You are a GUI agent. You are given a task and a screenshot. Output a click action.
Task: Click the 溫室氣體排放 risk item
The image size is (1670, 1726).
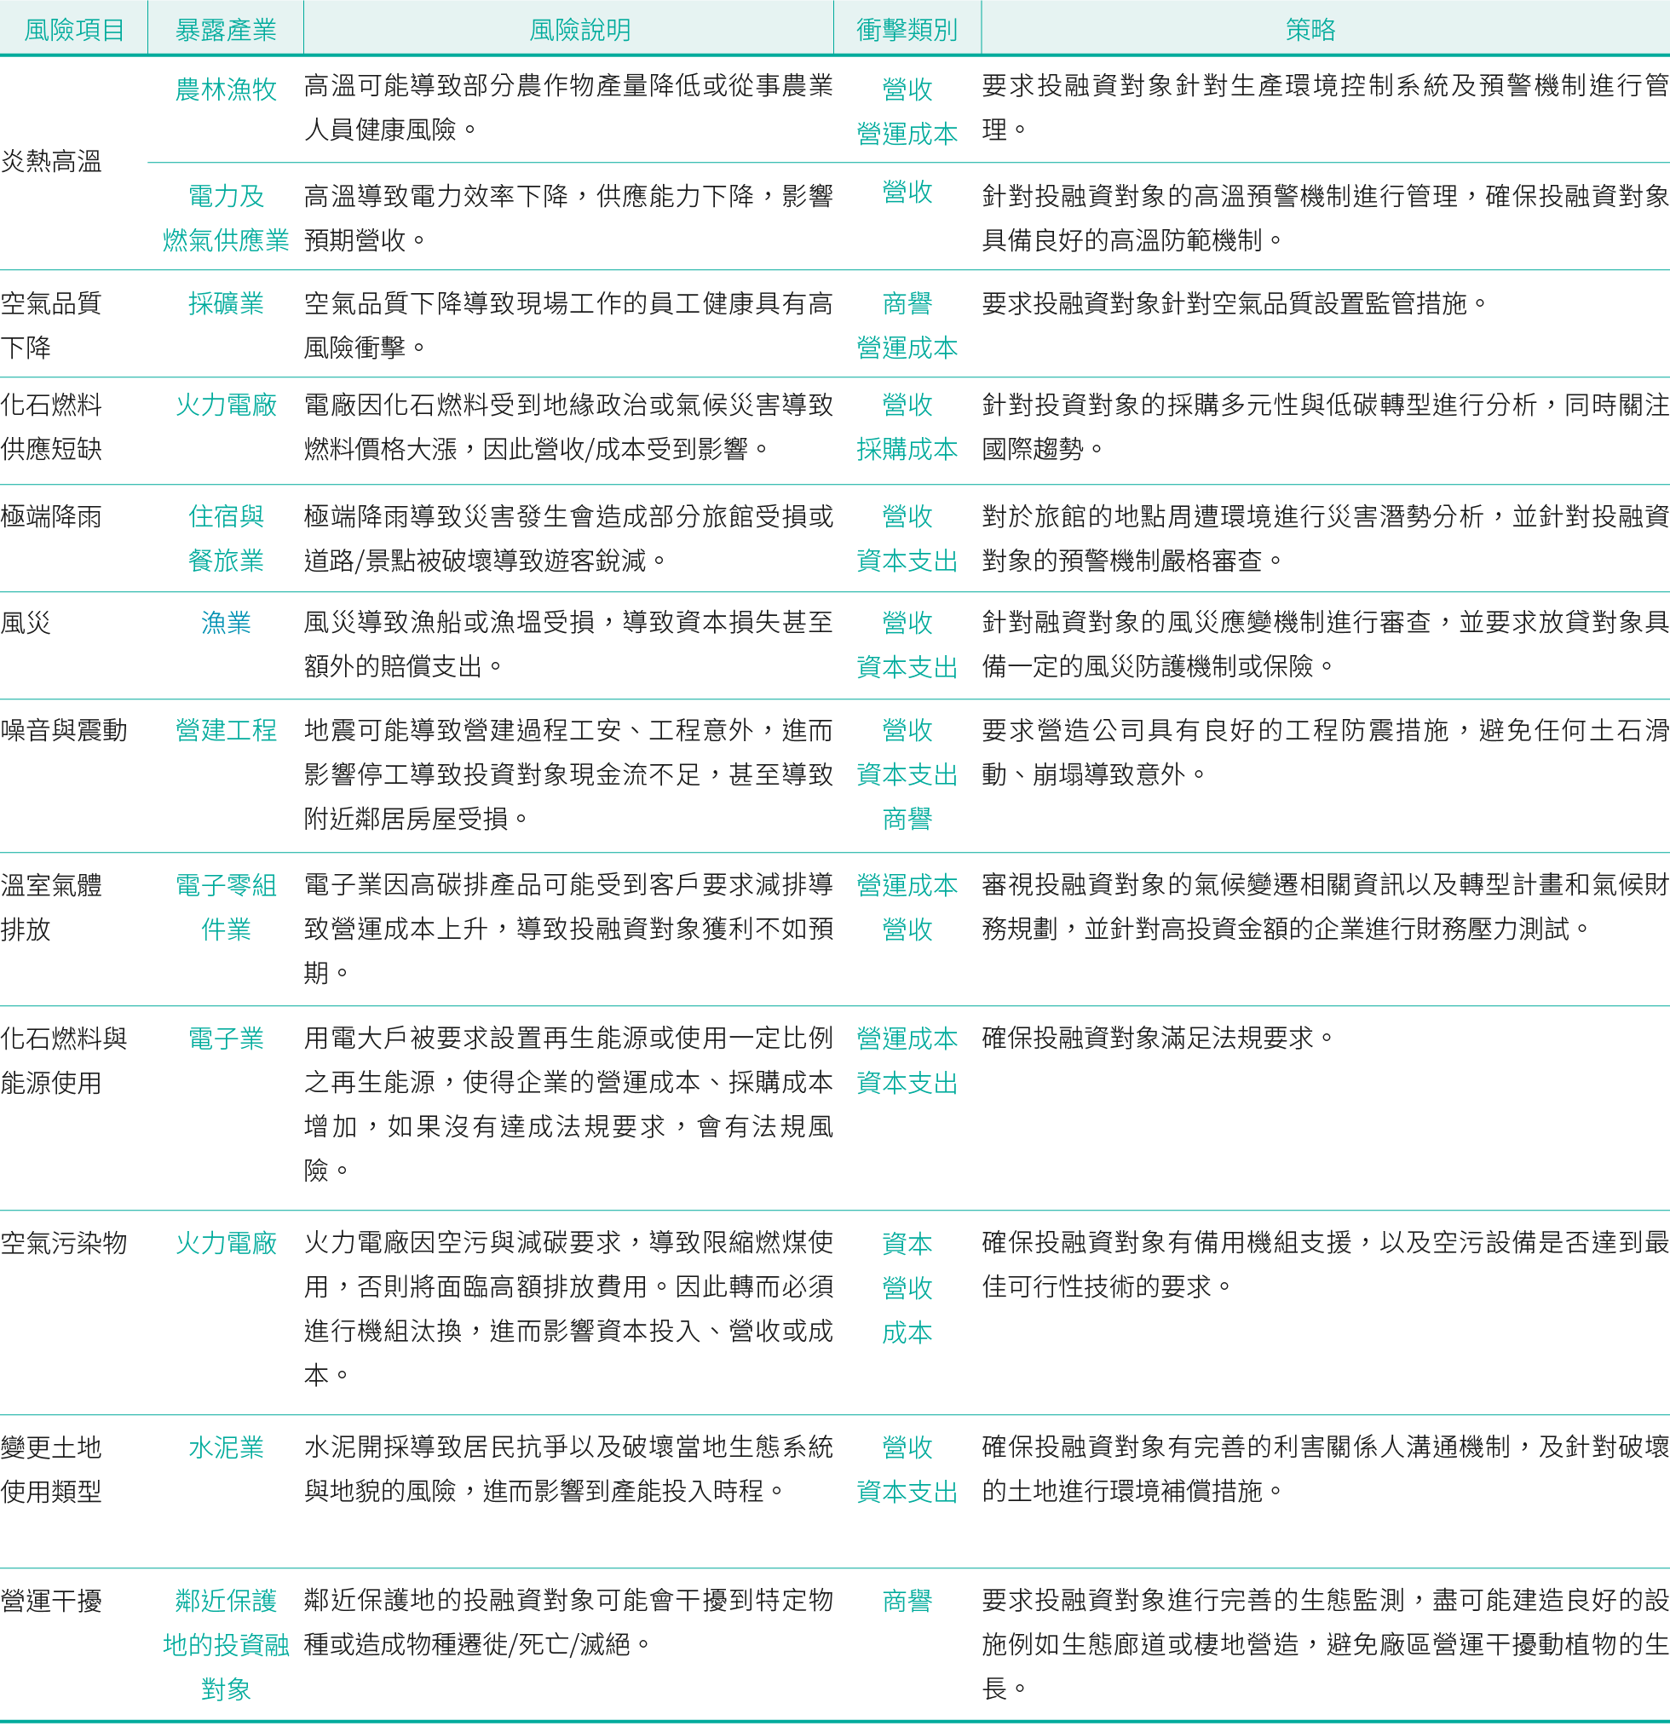click(51, 907)
